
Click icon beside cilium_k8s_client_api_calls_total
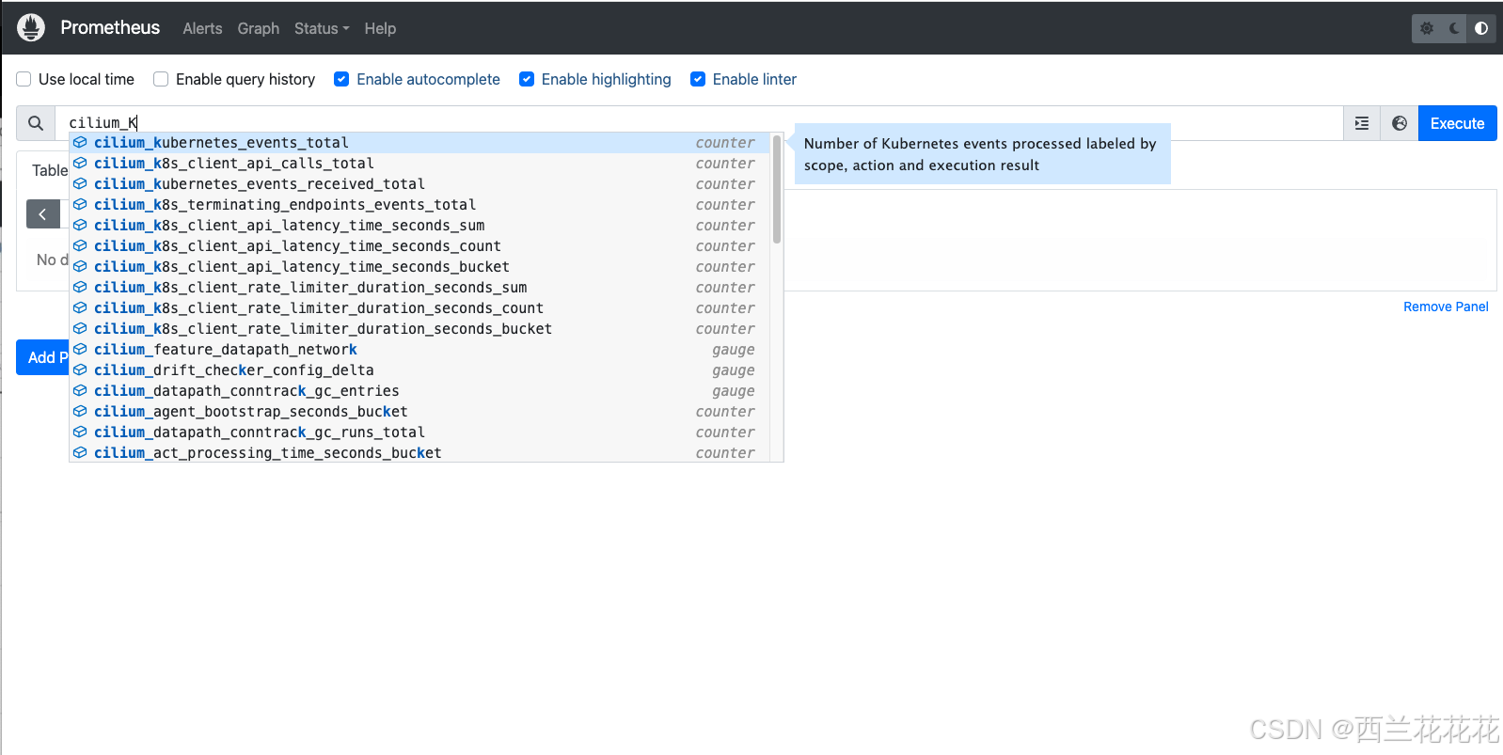pos(81,164)
